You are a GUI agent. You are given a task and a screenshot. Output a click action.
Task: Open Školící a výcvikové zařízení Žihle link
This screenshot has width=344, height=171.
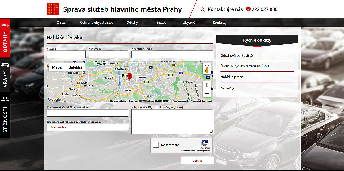click(245, 66)
